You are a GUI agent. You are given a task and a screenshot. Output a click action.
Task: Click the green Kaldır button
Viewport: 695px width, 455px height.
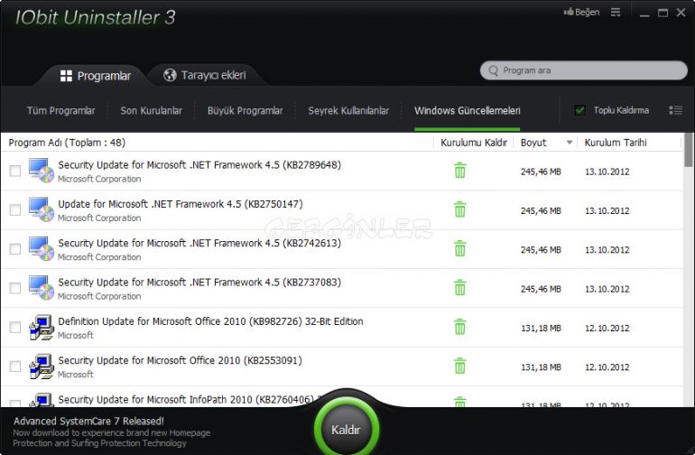(x=347, y=430)
